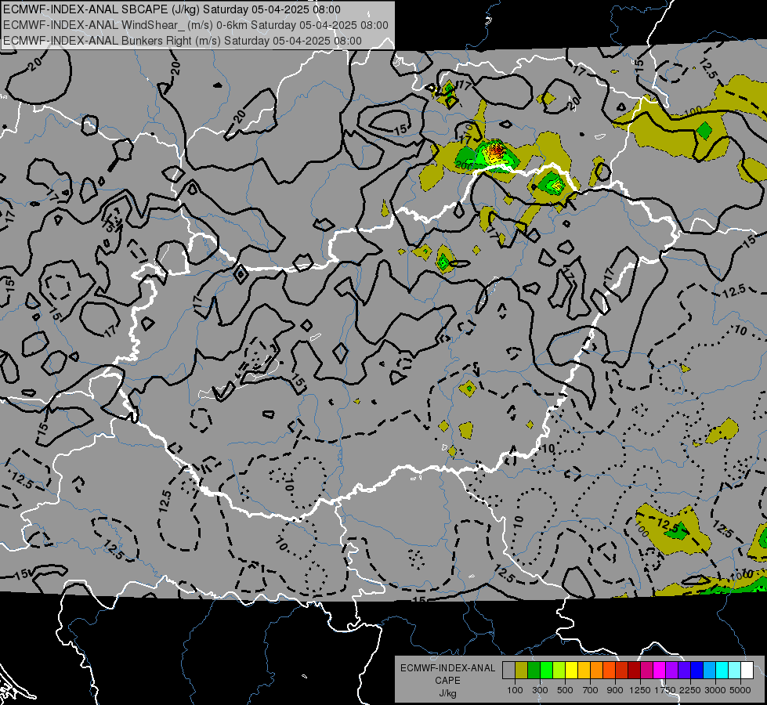
Task: Click the white legend swatch
Action: 747,671
